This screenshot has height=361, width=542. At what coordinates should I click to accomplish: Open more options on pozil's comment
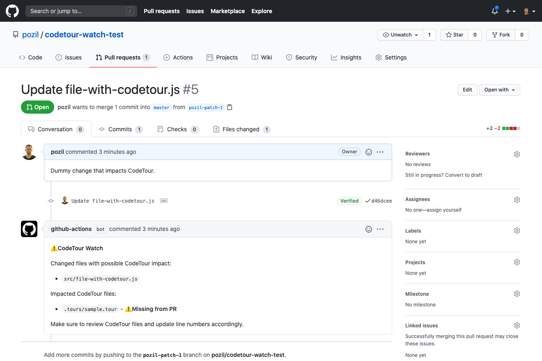pyautogui.click(x=380, y=152)
